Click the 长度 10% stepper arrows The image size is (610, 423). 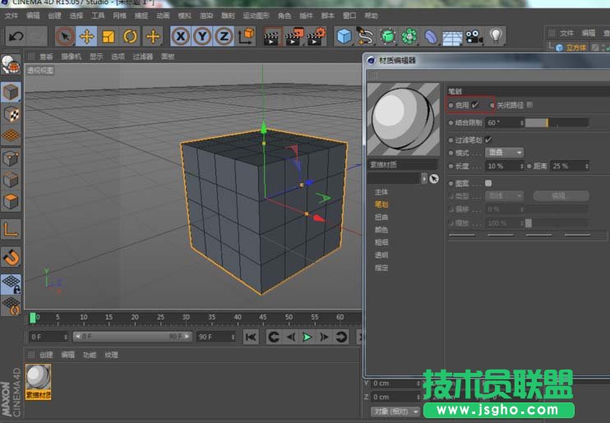522,166
